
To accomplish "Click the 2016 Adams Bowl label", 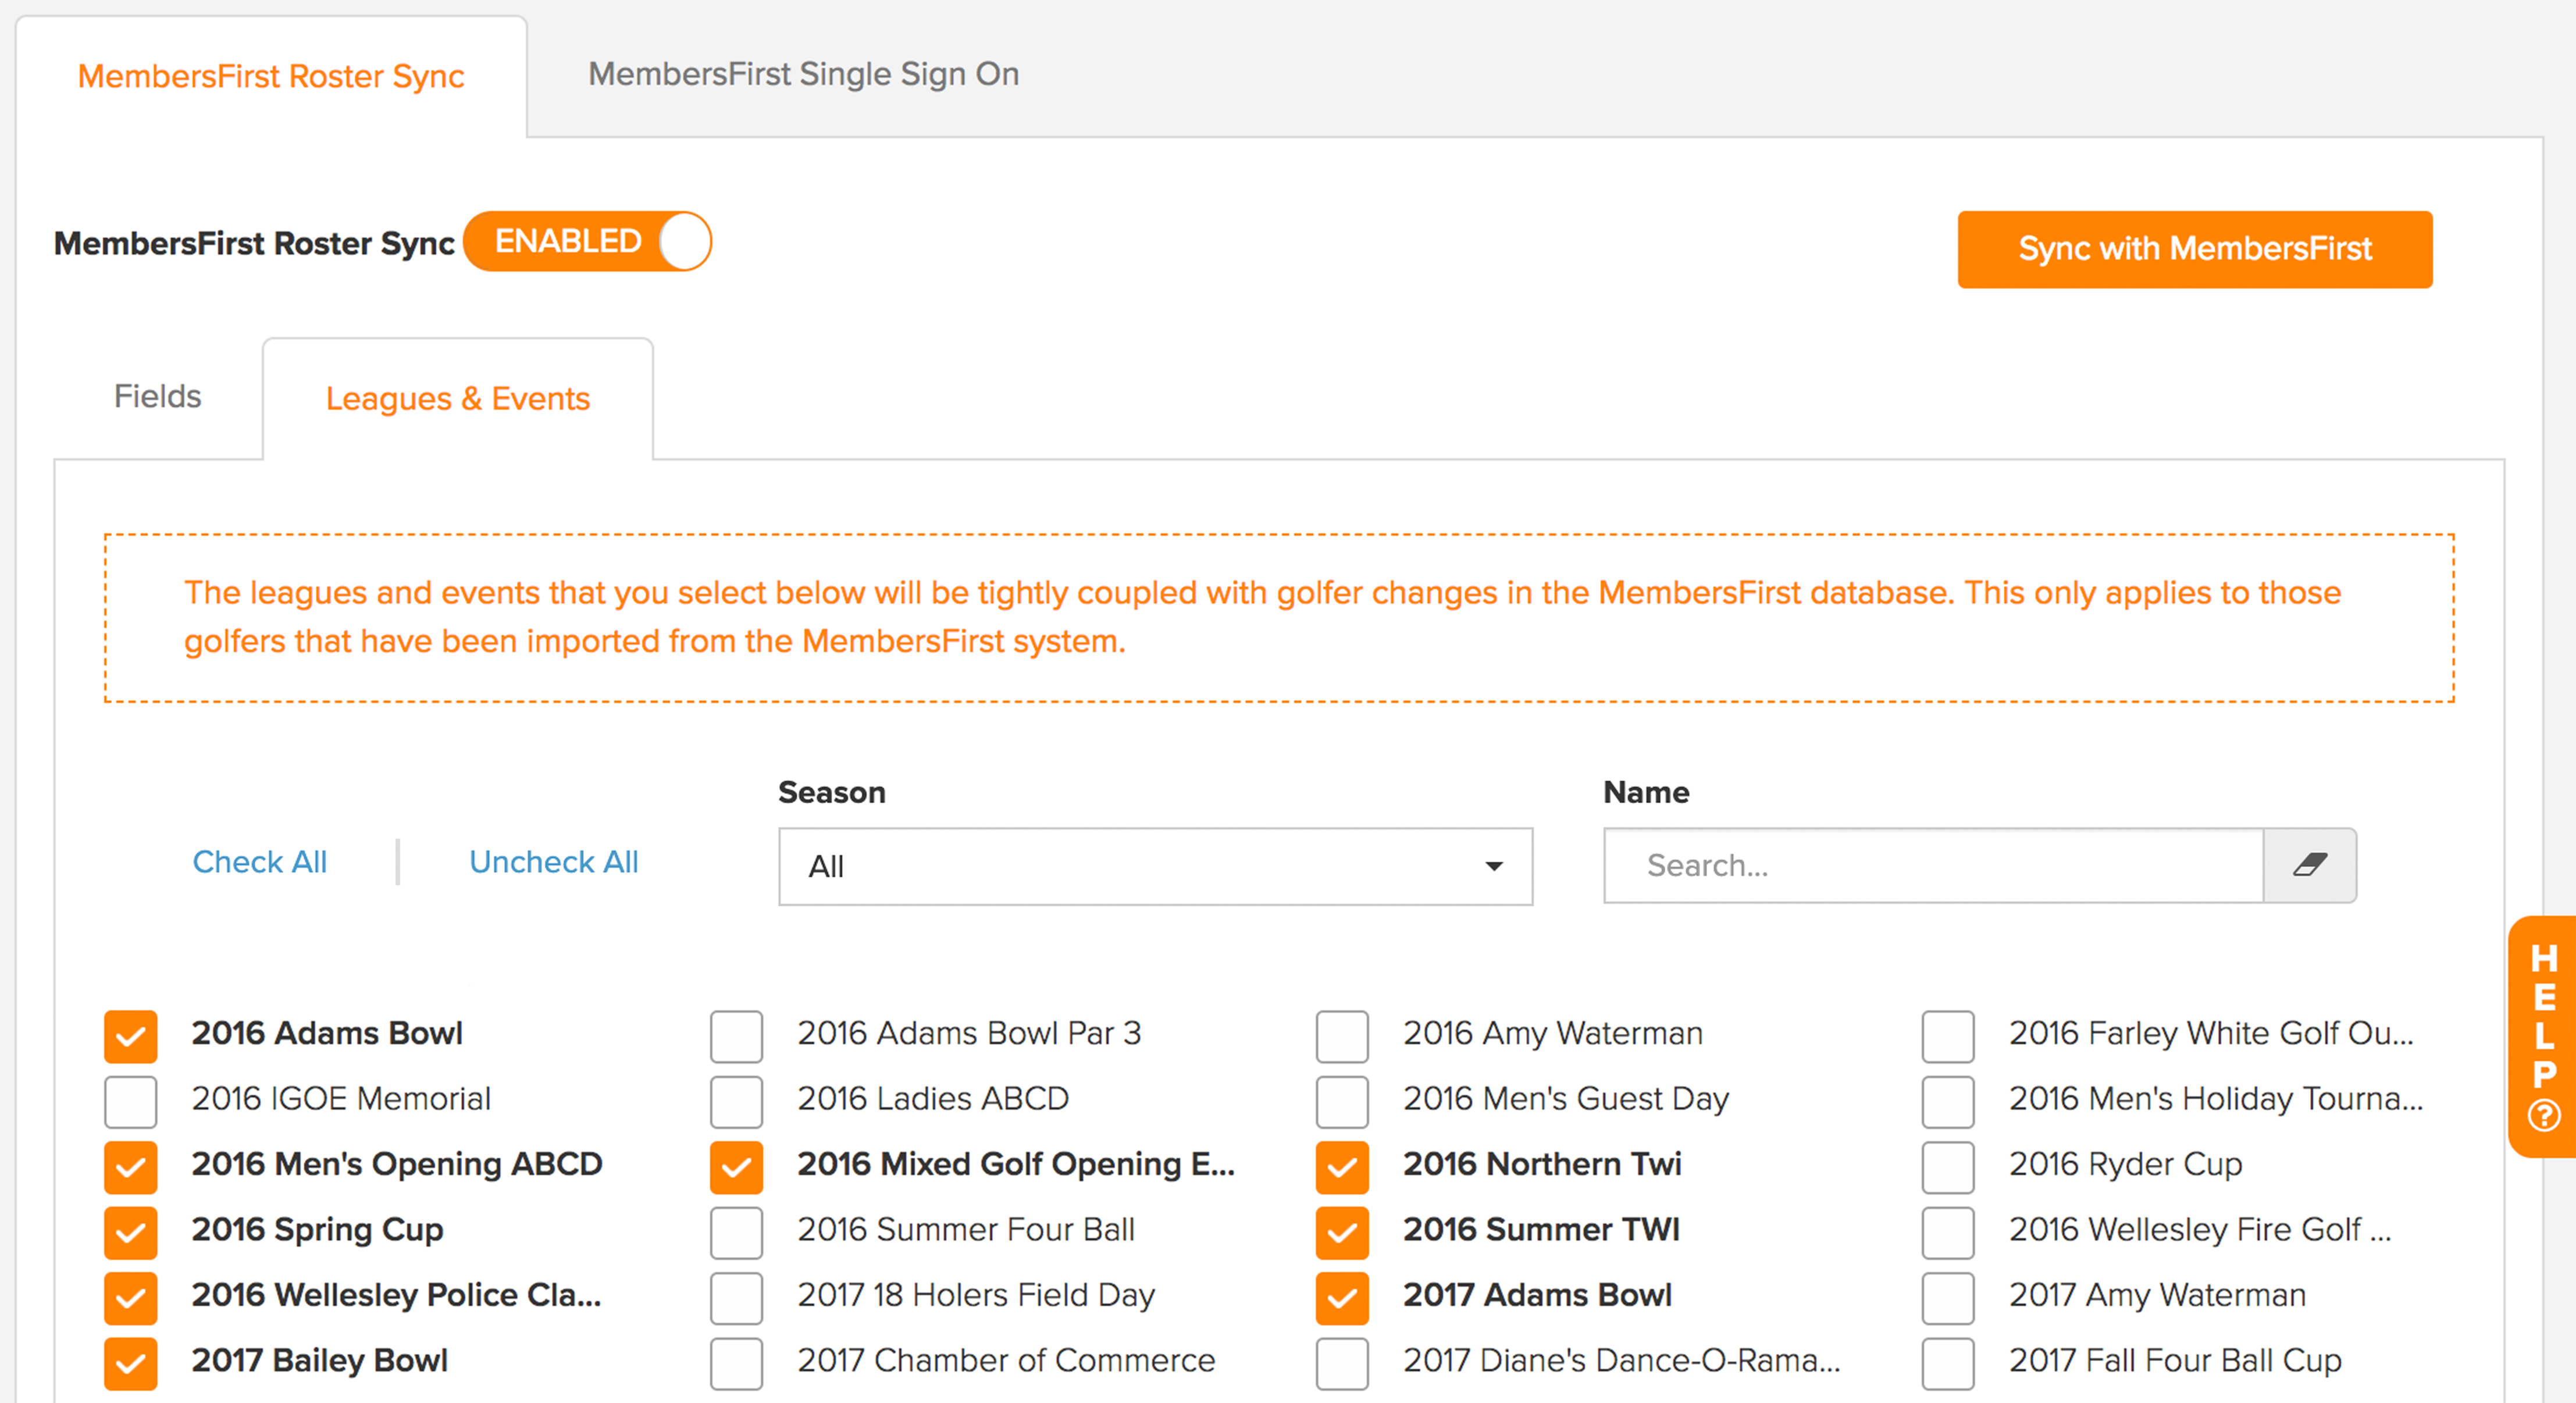I will (x=327, y=1033).
